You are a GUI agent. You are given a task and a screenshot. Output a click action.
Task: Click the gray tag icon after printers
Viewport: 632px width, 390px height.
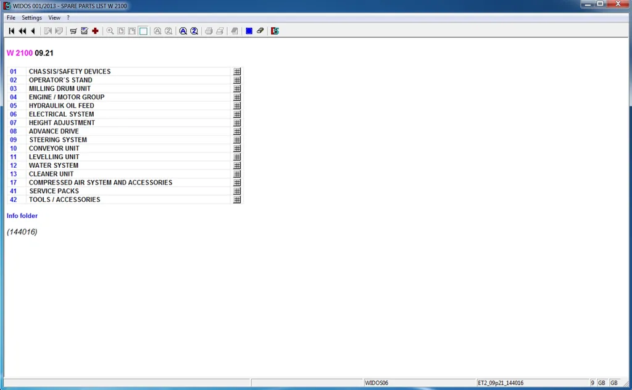pyautogui.click(x=234, y=31)
